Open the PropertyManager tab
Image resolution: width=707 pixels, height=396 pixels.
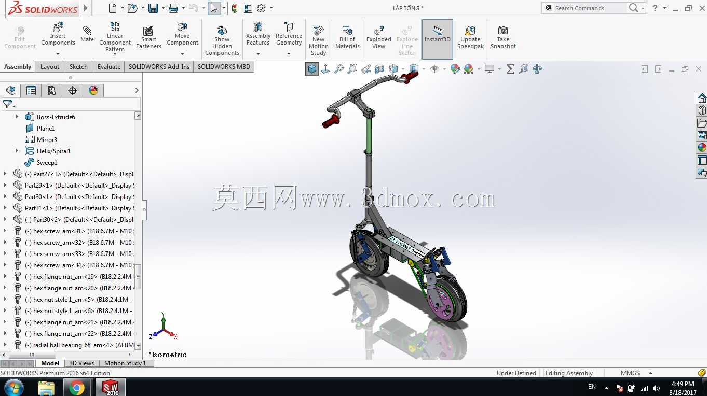pos(31,91)
